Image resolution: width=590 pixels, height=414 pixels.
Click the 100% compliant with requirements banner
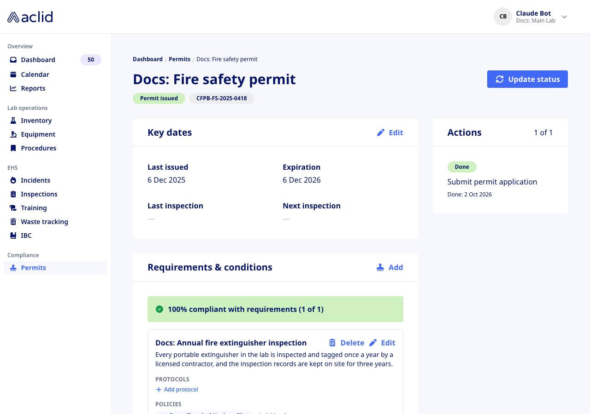275,309
